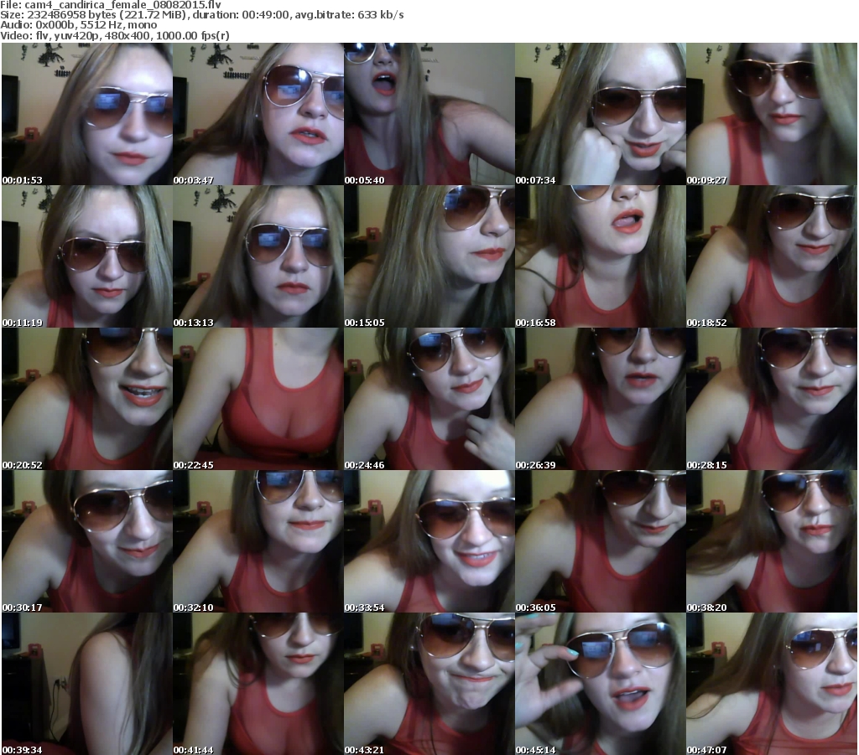The height and width of the screenshot is (755, 859).
Task: Select the thumbnail stamped 00:09:27
Action: 772,114
